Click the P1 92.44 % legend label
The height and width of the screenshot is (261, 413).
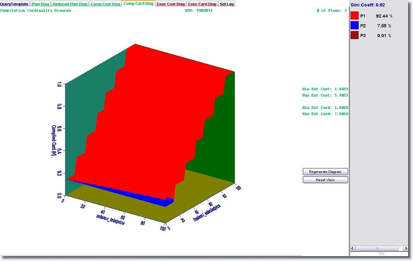(x=376, y=16)
